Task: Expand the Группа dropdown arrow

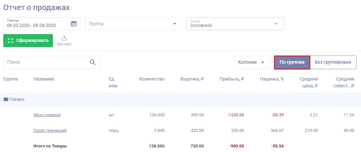Action: [x=174, y=24]
